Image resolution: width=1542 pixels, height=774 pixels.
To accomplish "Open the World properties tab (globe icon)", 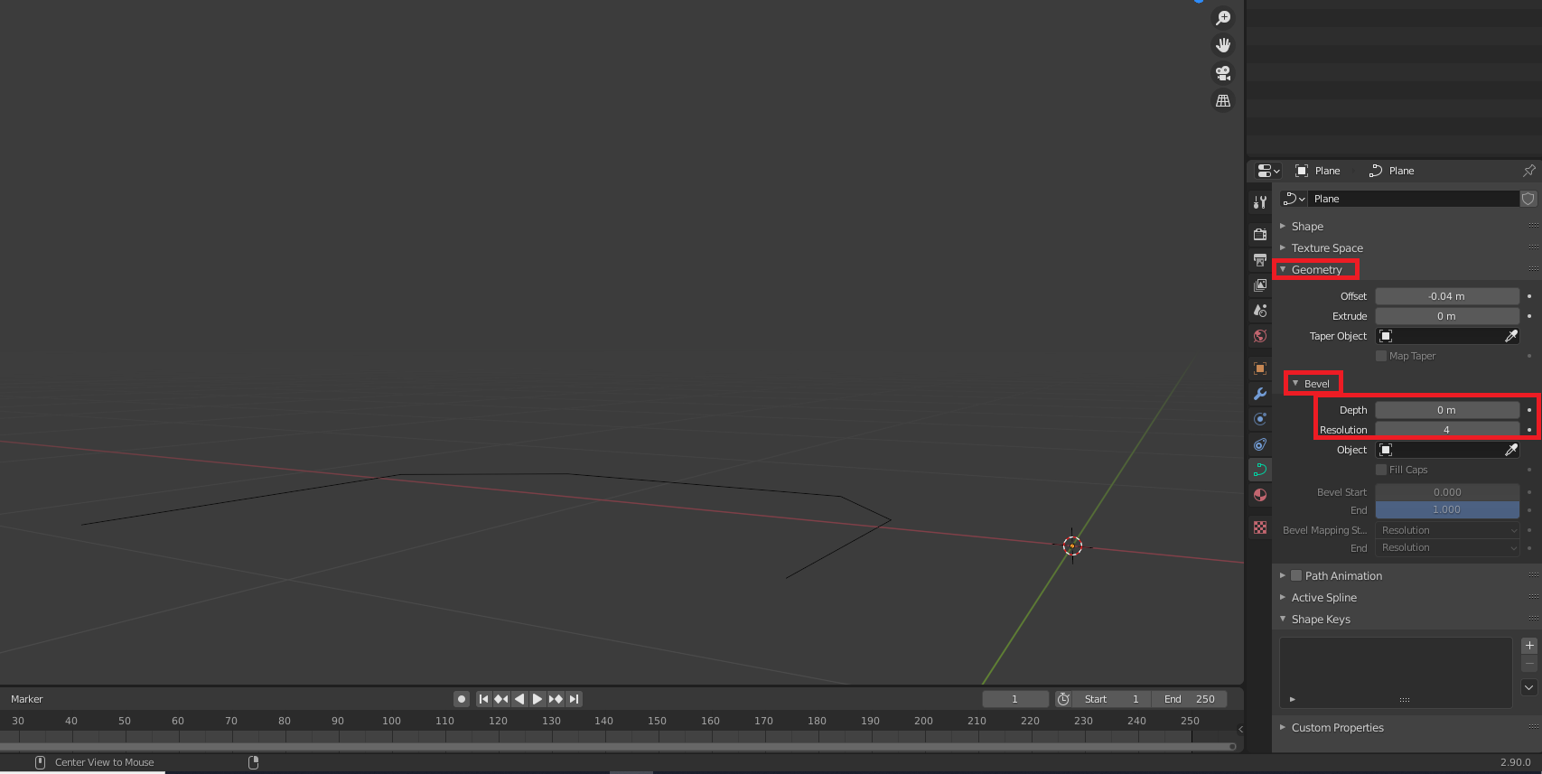I will tap(1260, 336).
